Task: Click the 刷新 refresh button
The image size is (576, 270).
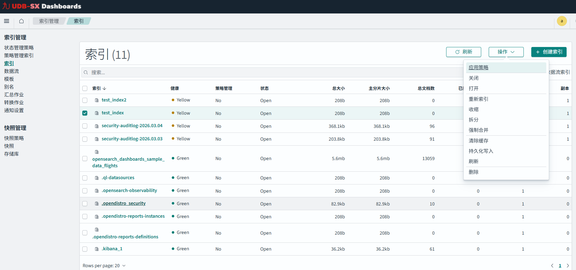Action: click(x=463, y=52)
